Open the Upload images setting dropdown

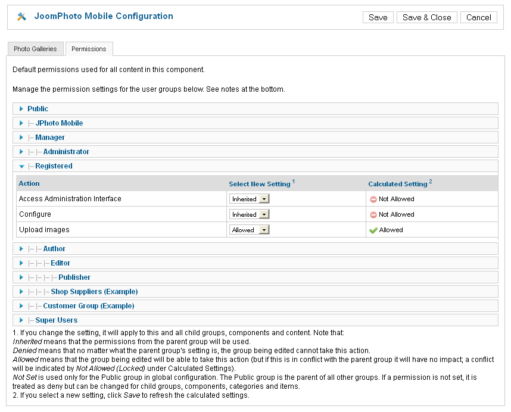tap(250, 230)
